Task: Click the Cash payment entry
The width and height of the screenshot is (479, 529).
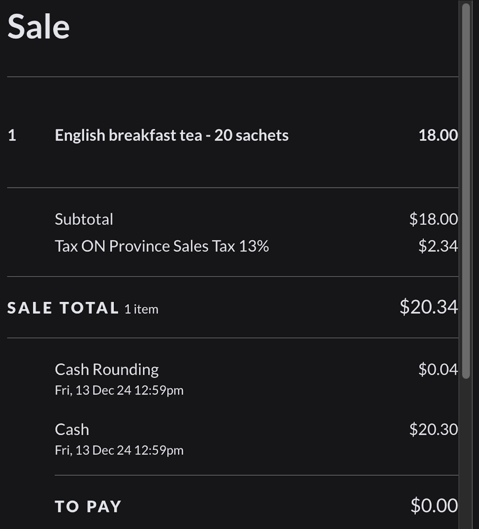Action: click(72, 430)
